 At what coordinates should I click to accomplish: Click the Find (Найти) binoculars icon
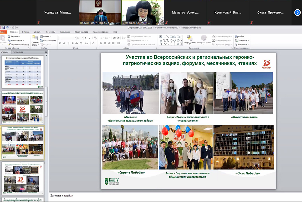pos(236,36)
